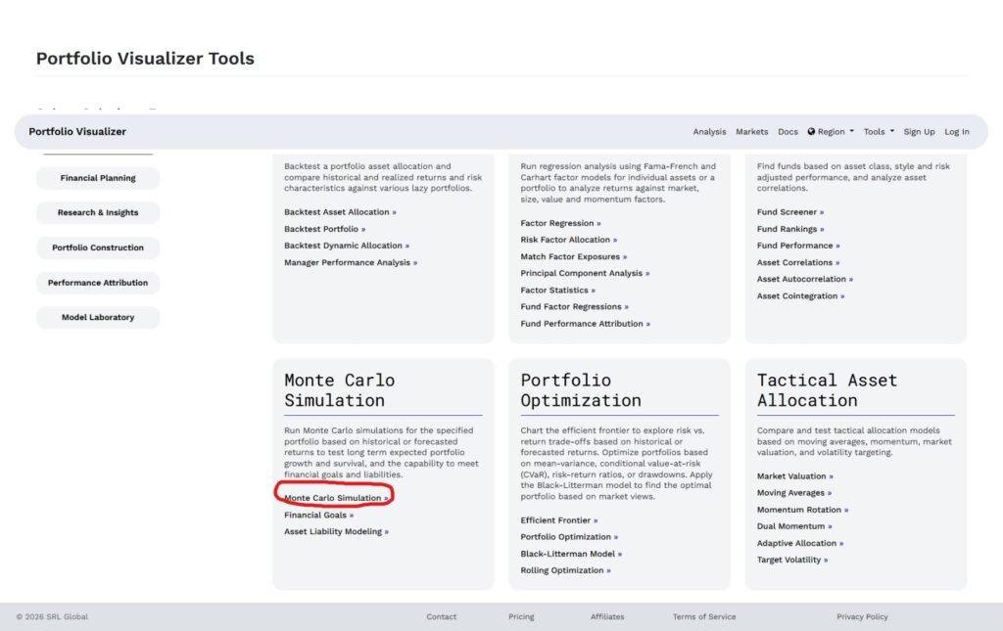The height and width of the screenshot is (631, 1003).
Task: Open the Adaptive Allocation link
Action: 800,544
